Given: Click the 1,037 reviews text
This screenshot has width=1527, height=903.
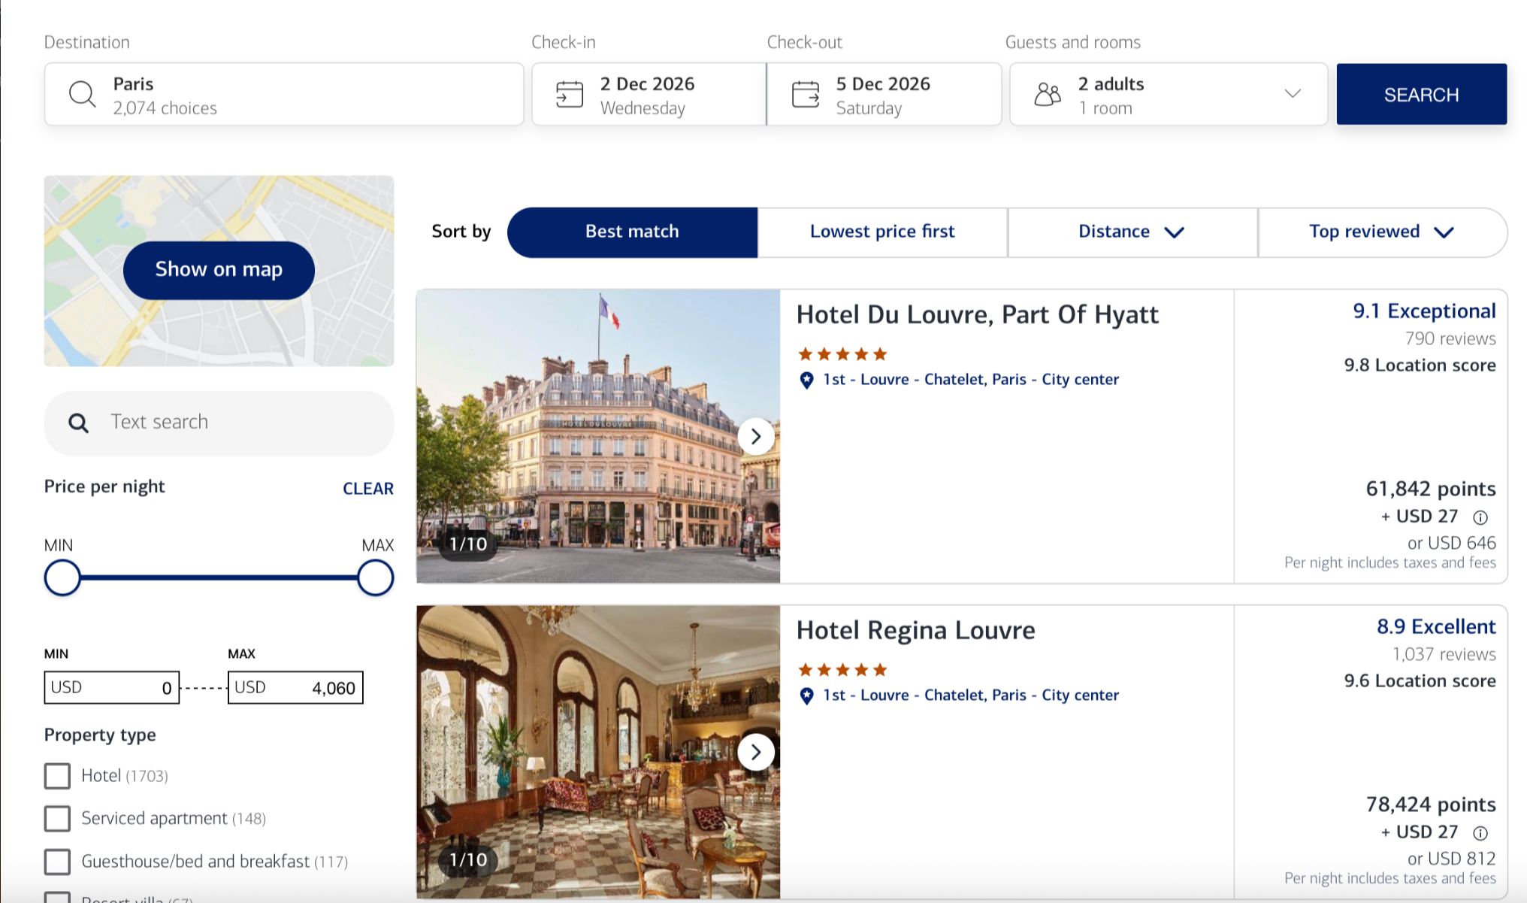Looking at the screenshot, I should (x=1444, y=655).
